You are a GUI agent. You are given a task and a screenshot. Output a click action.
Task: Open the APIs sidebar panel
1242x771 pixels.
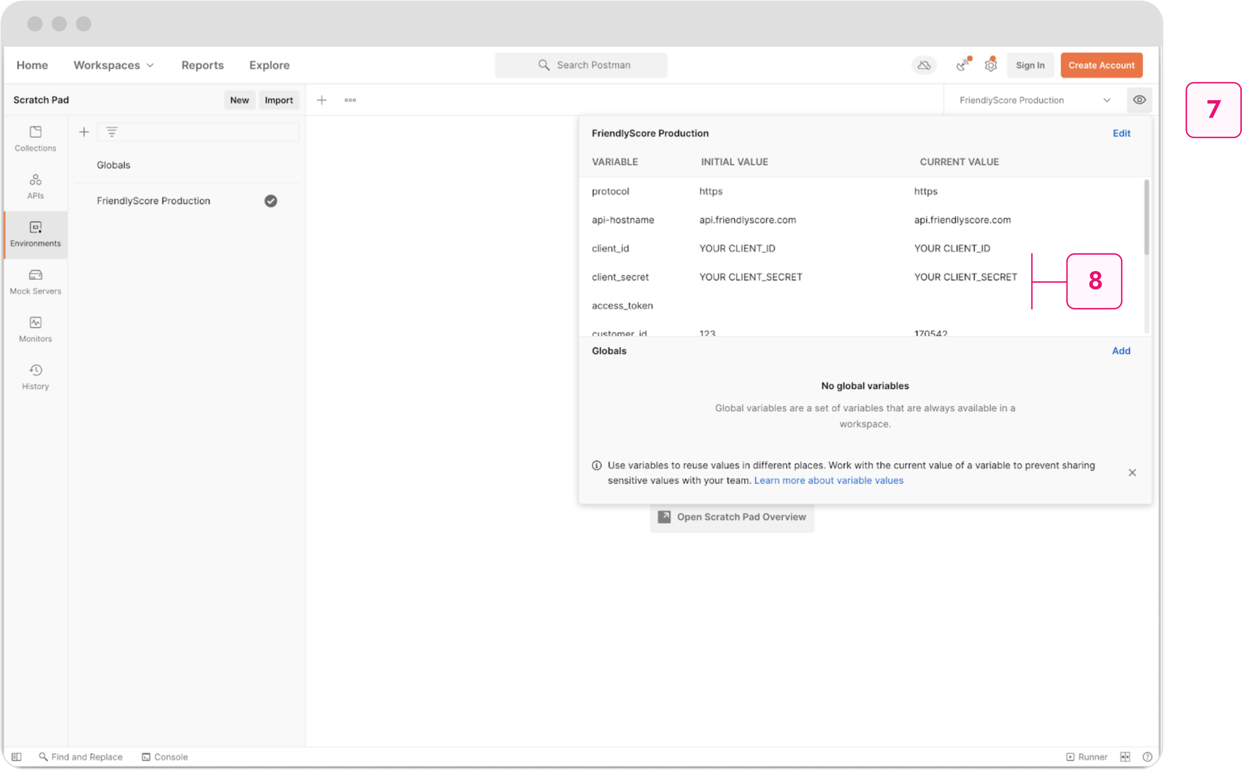coord(35,187)
